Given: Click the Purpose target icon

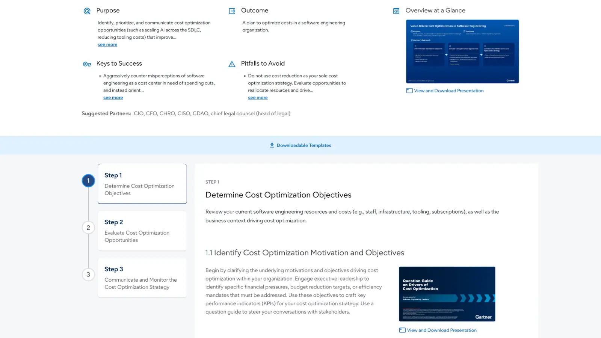Looking at the screenshot, I should pyautogui.click(x=87, y=11).
